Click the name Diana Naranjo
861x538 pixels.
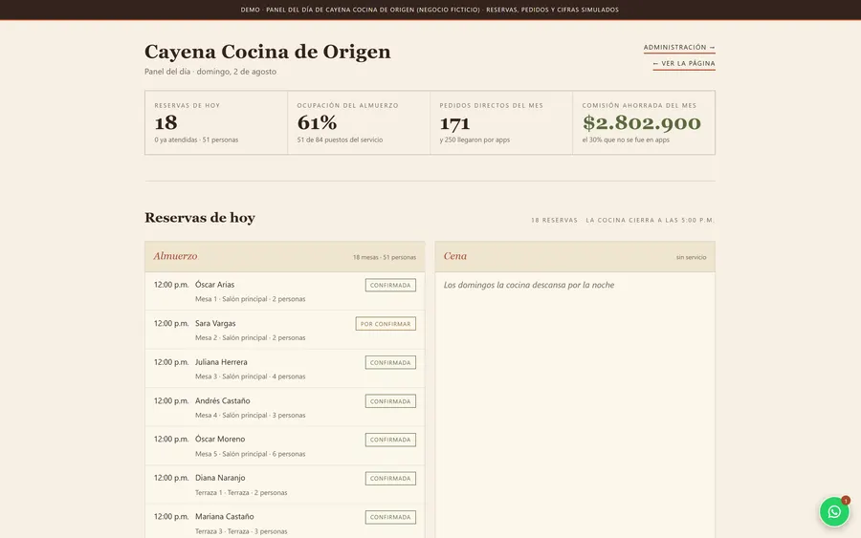(220, 478)
